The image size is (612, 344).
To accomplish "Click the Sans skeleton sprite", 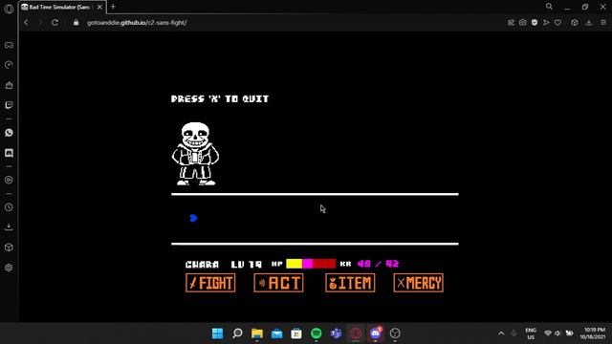I will [195, 154].
